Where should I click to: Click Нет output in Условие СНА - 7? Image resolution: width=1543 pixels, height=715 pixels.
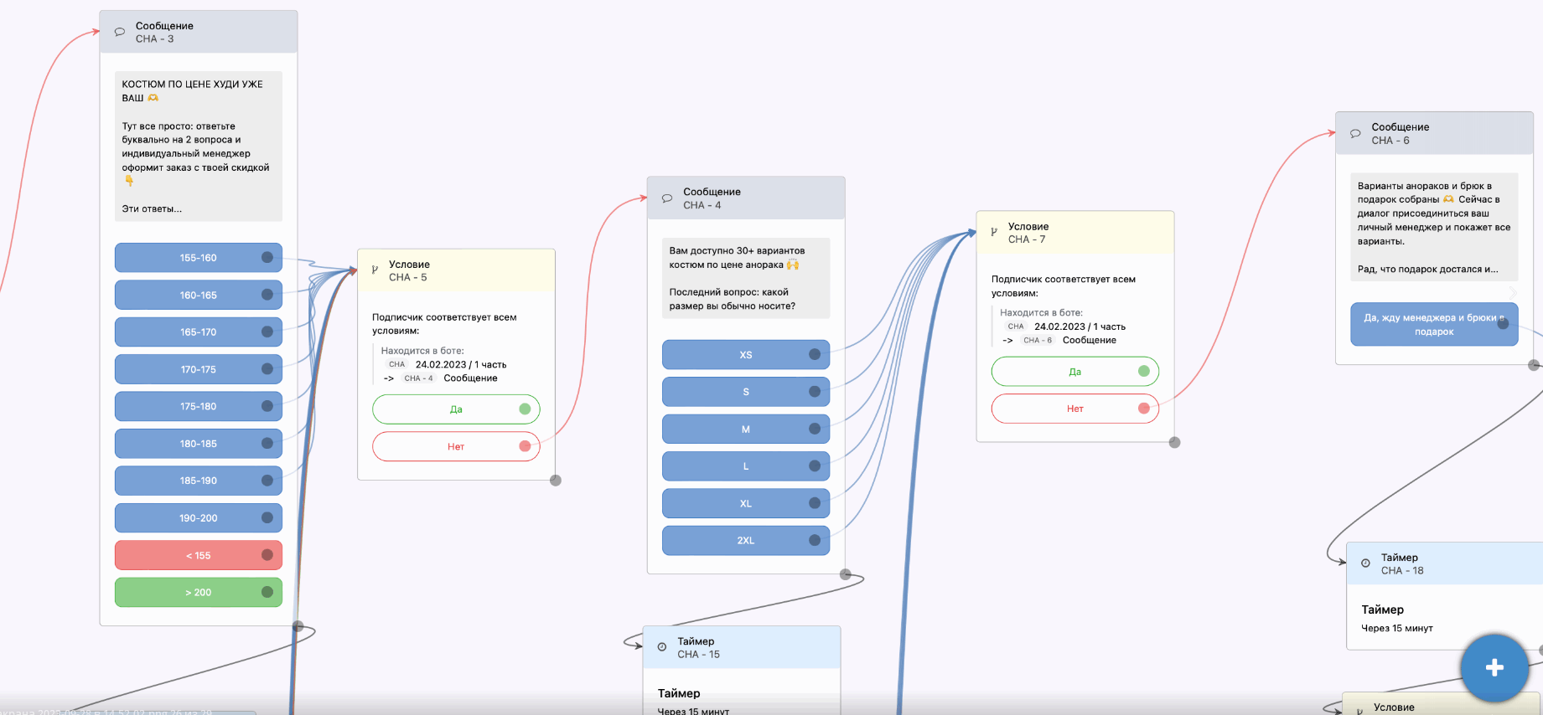(1075, 409)
